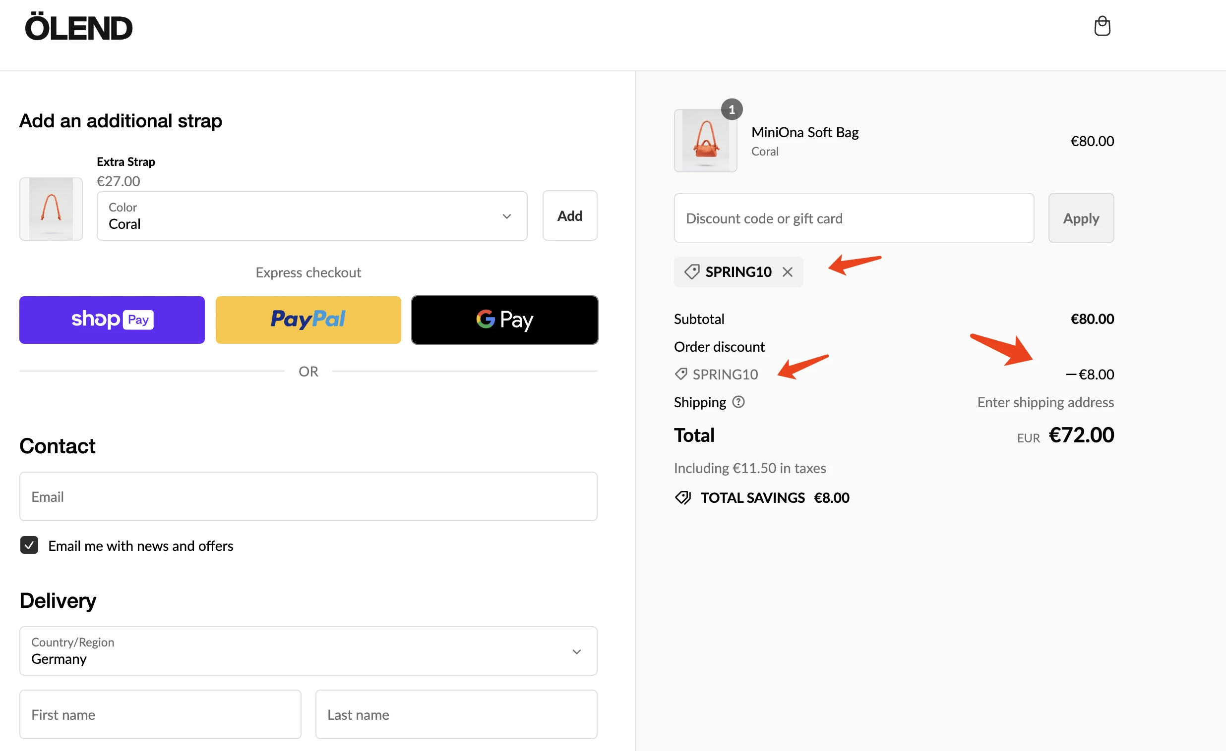Click the Express checkout label
1226x751 pixels.
(308, 272)
